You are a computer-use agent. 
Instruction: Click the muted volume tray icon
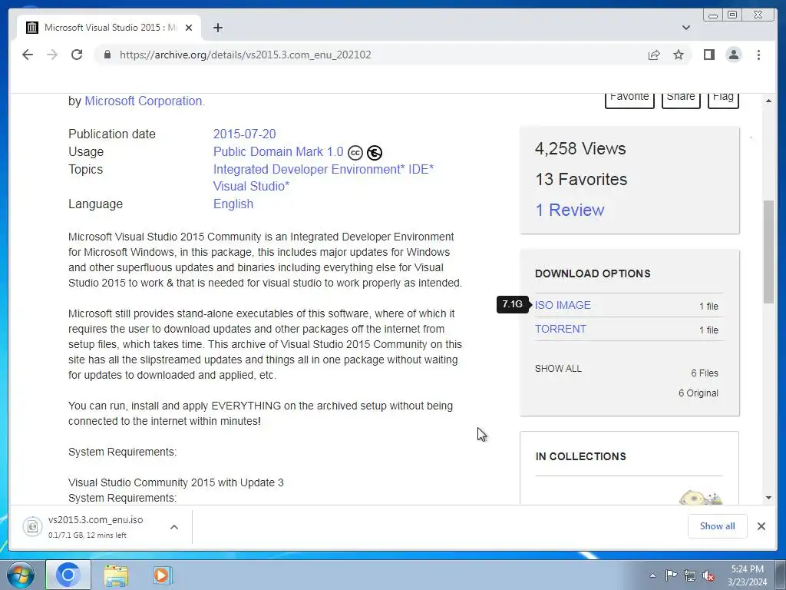pos(708,575)
